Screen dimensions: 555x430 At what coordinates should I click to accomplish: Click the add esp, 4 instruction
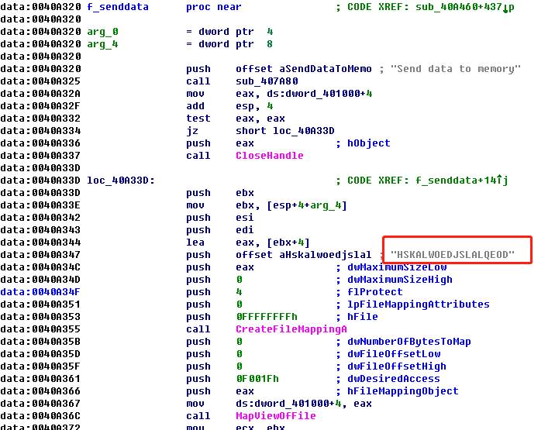tap(229, 106)
